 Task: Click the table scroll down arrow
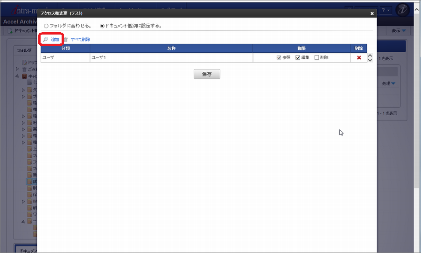pyautogui.click(x=370, y=60)
